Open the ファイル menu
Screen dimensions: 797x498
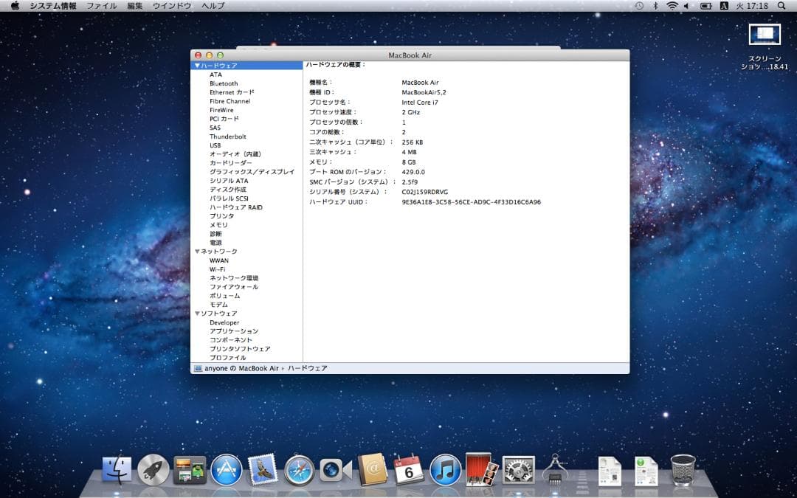(x=101, y=5)
